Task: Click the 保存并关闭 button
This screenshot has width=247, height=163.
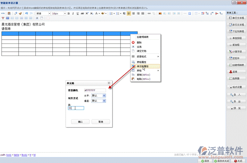Action: point(222,161)
